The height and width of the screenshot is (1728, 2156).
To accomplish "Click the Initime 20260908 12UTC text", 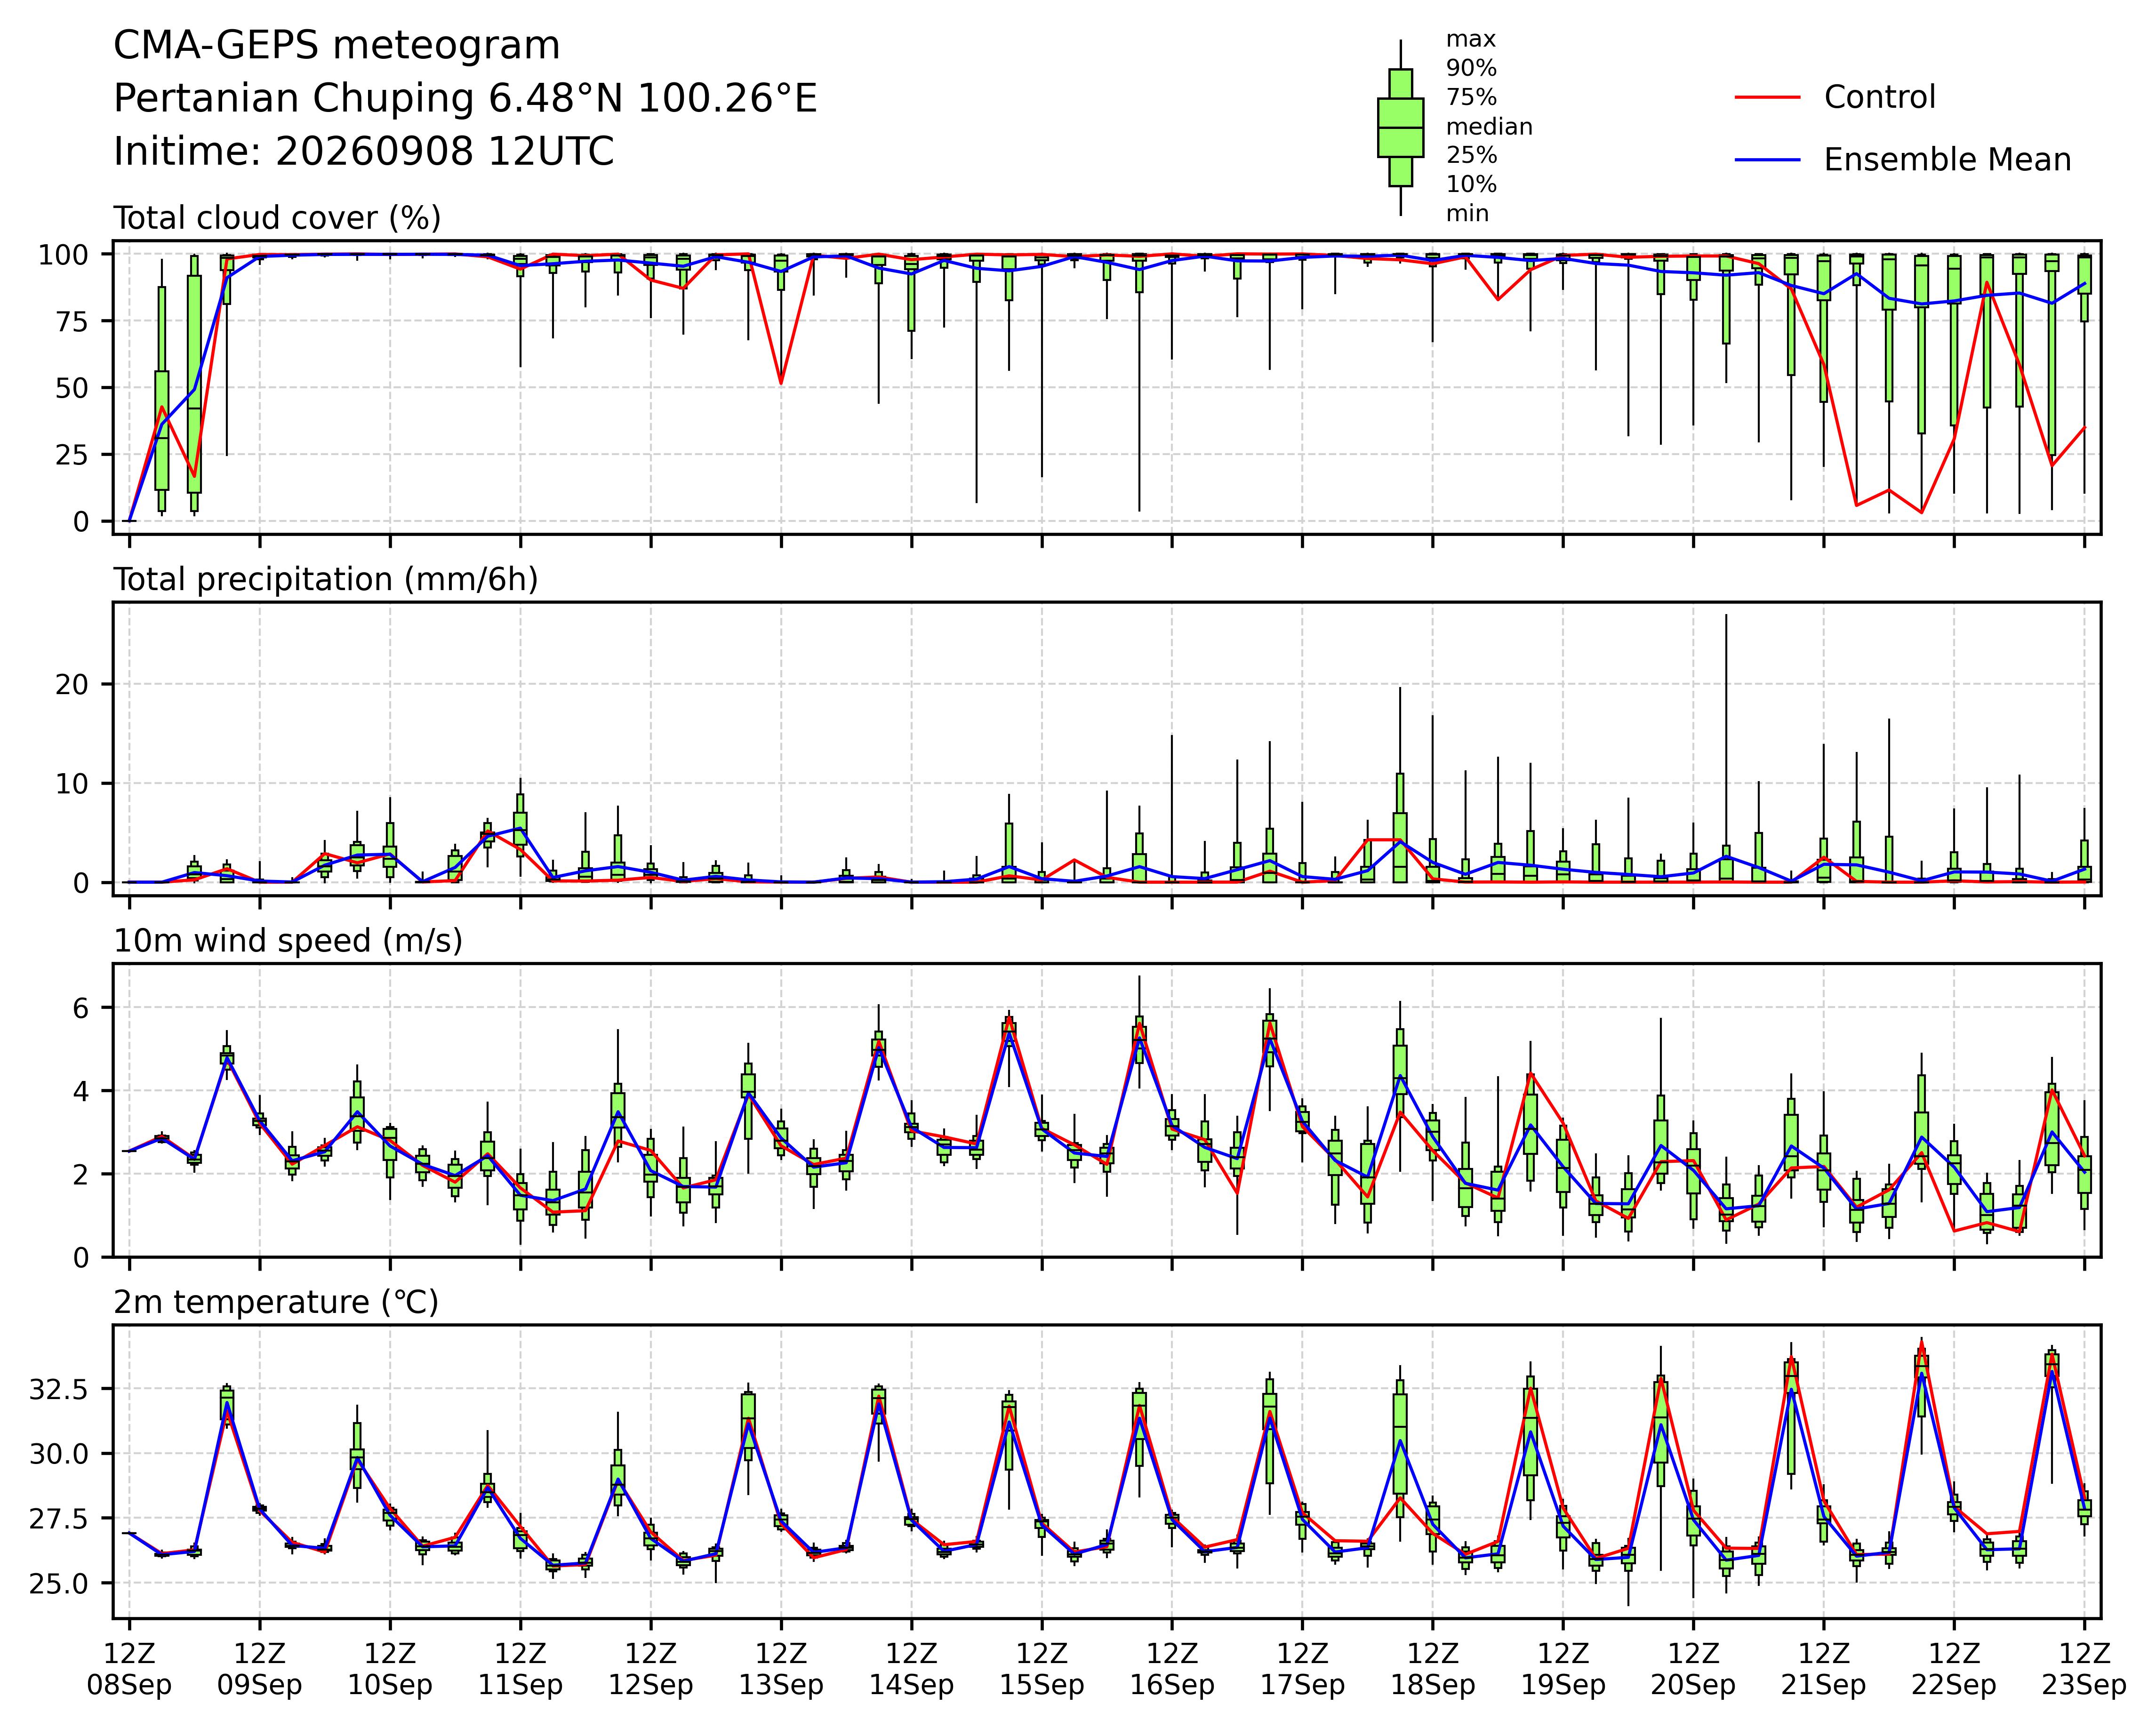I will click(364, 152).
